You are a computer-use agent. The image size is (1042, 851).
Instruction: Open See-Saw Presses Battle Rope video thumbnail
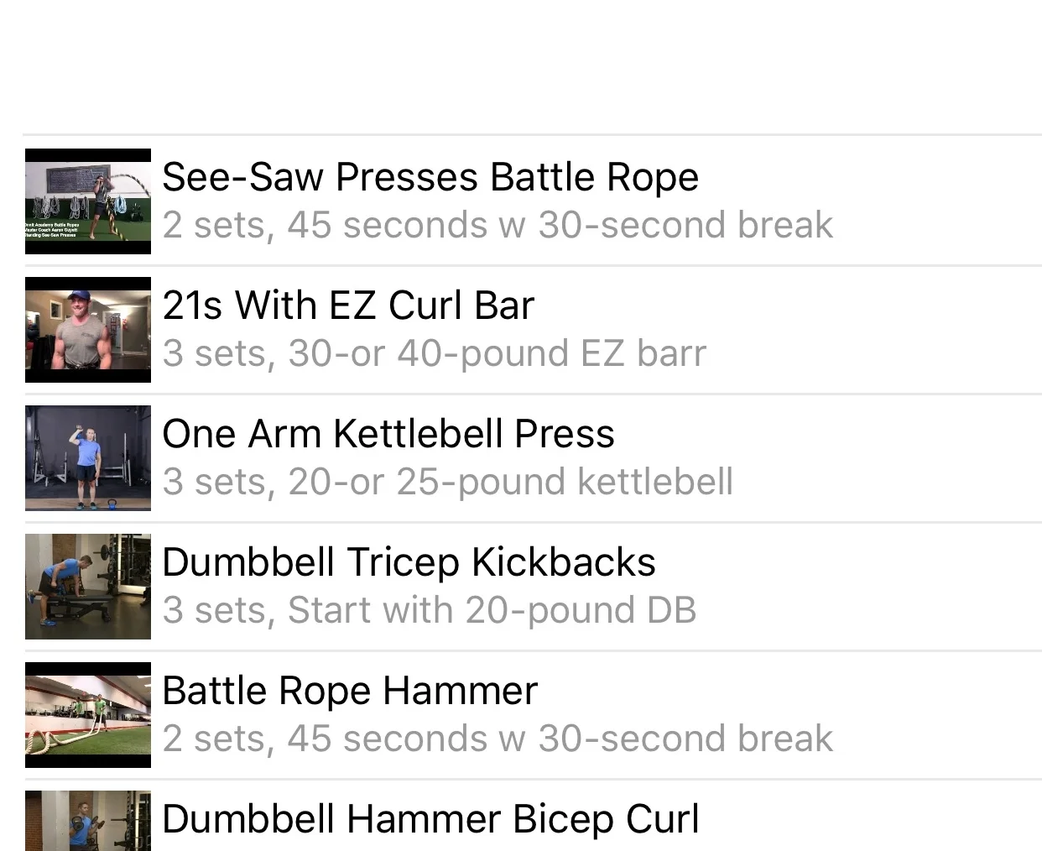click(x=88, y=201)
